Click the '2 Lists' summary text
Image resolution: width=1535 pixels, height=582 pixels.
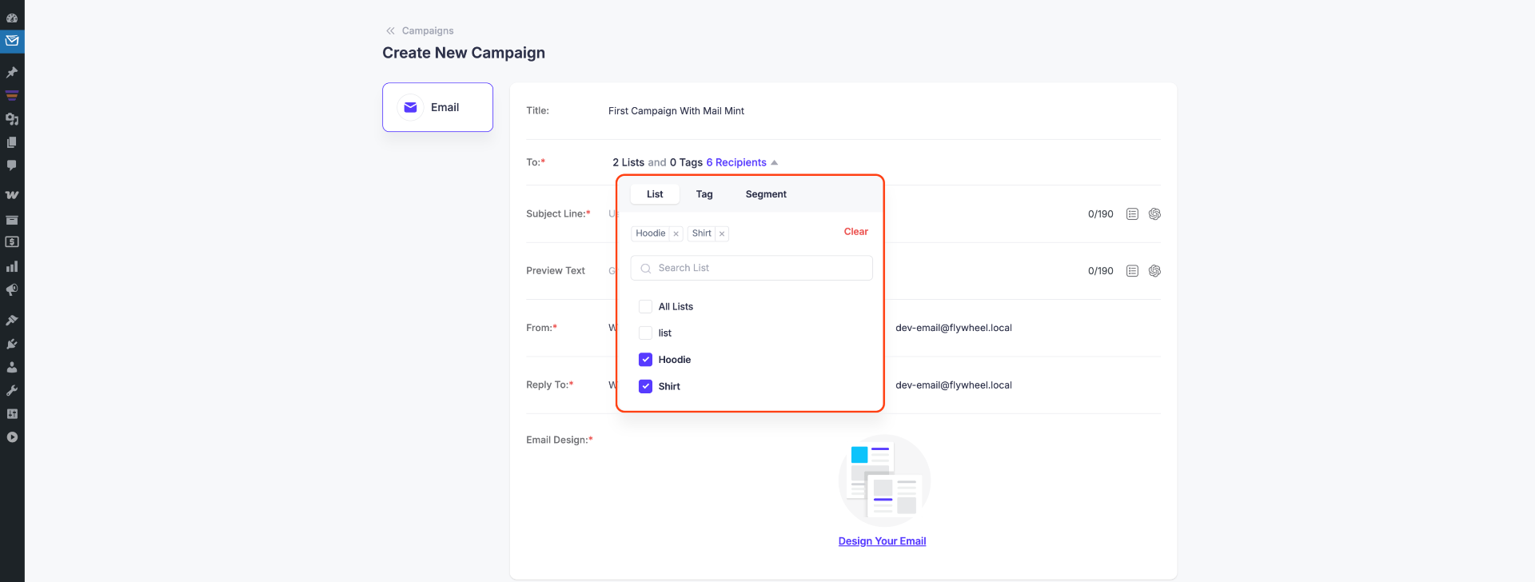tap(628, 162)
